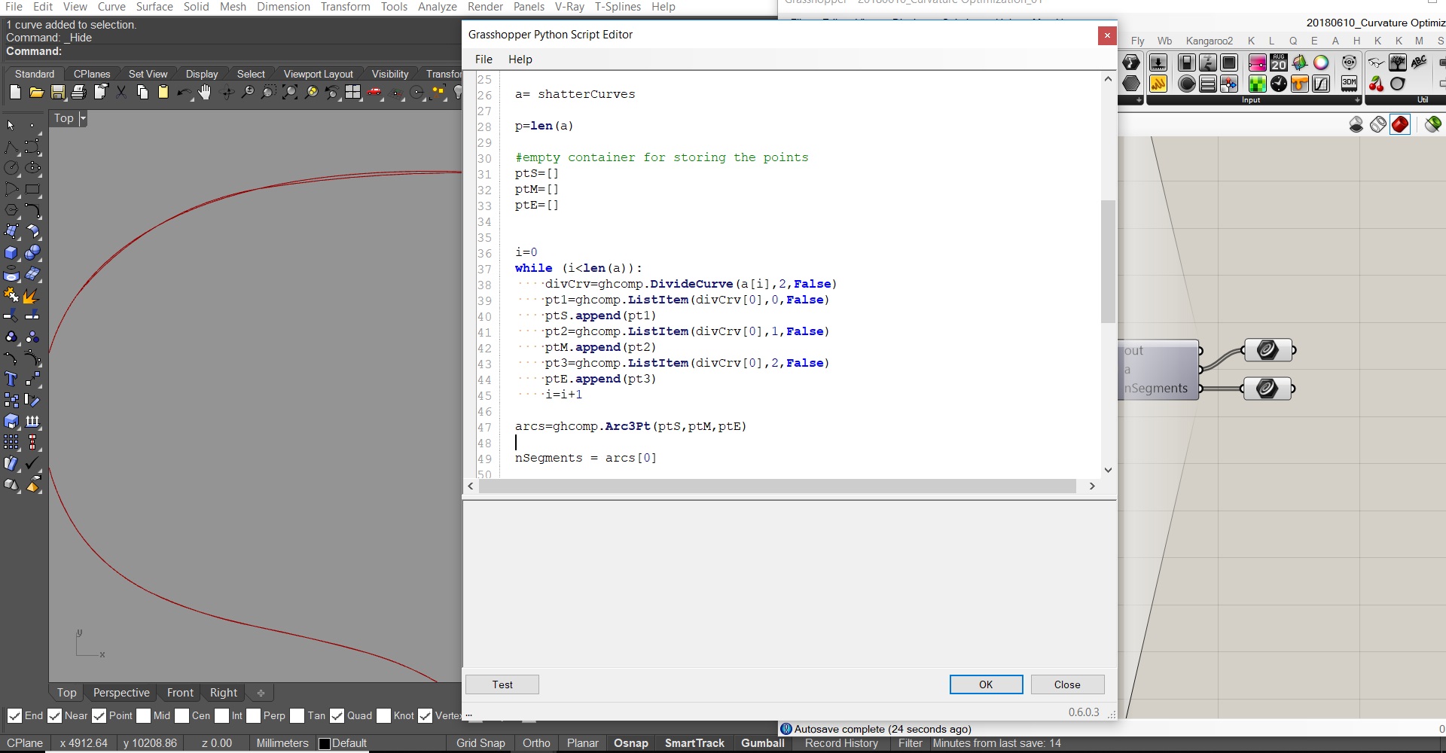Select the Explode tool icon
Image resolution: width=1446 pixels, height=753 pixels.
[32, 296]
